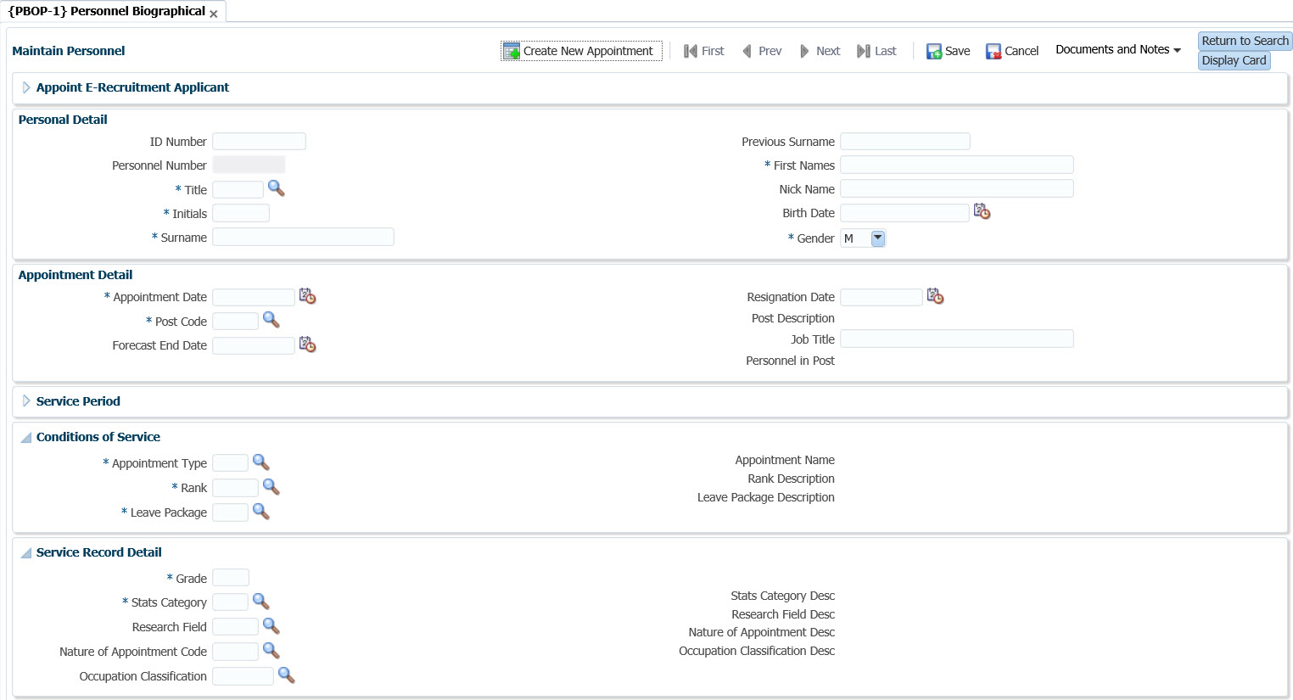
Task: Click the Post Code search icon
Action: click(x=271, y=320)
